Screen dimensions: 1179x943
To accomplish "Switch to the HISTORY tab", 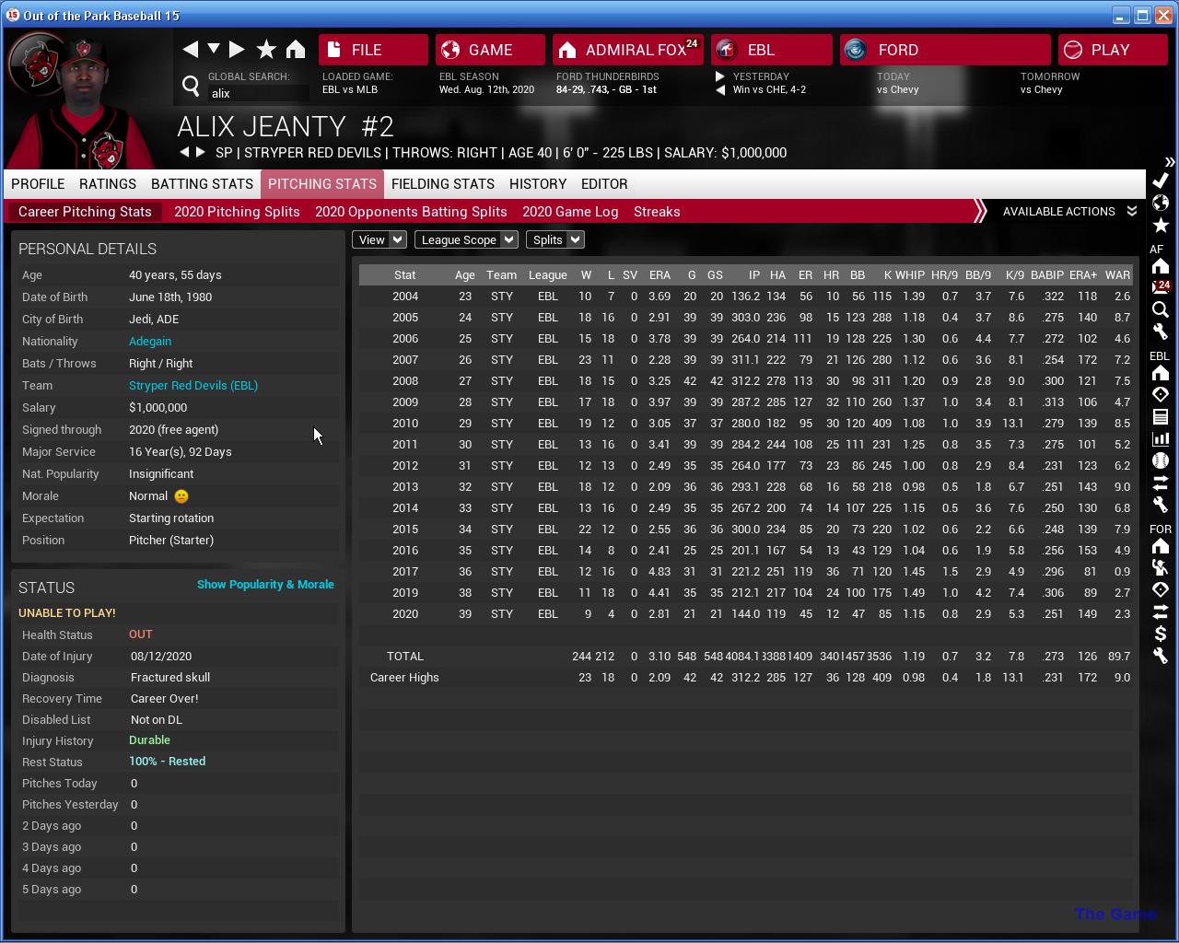I will (538, 184).
